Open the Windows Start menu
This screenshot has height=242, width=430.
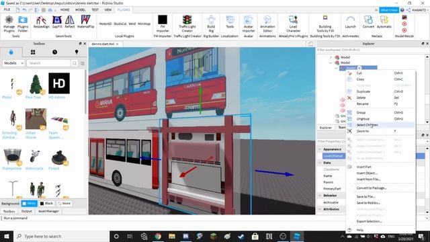7,236
